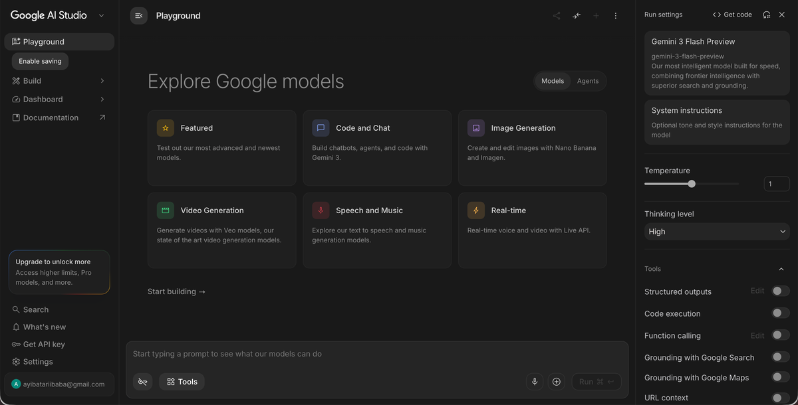798x405 pixels.
Task: Open the Gemini 3 Flash Preview model selector
Action: [717, 63]
